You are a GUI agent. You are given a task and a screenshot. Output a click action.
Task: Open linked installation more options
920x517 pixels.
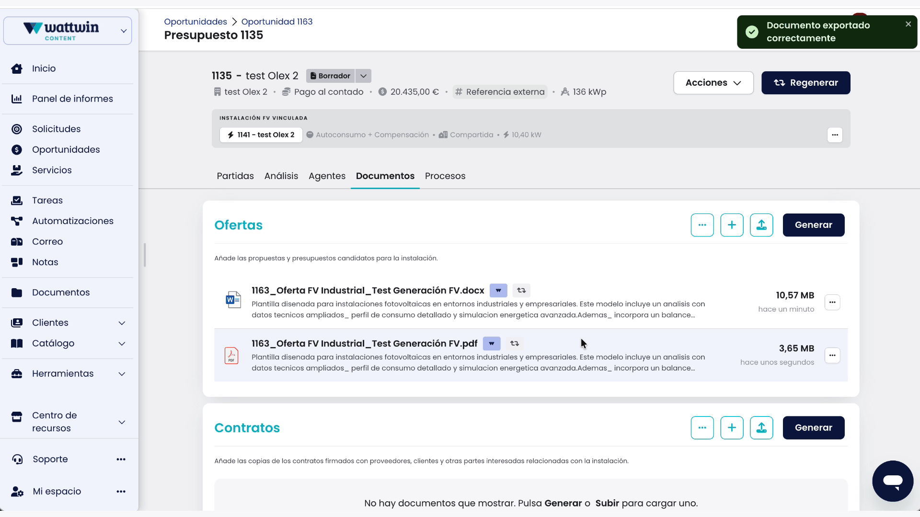click(x=835, y=135)
